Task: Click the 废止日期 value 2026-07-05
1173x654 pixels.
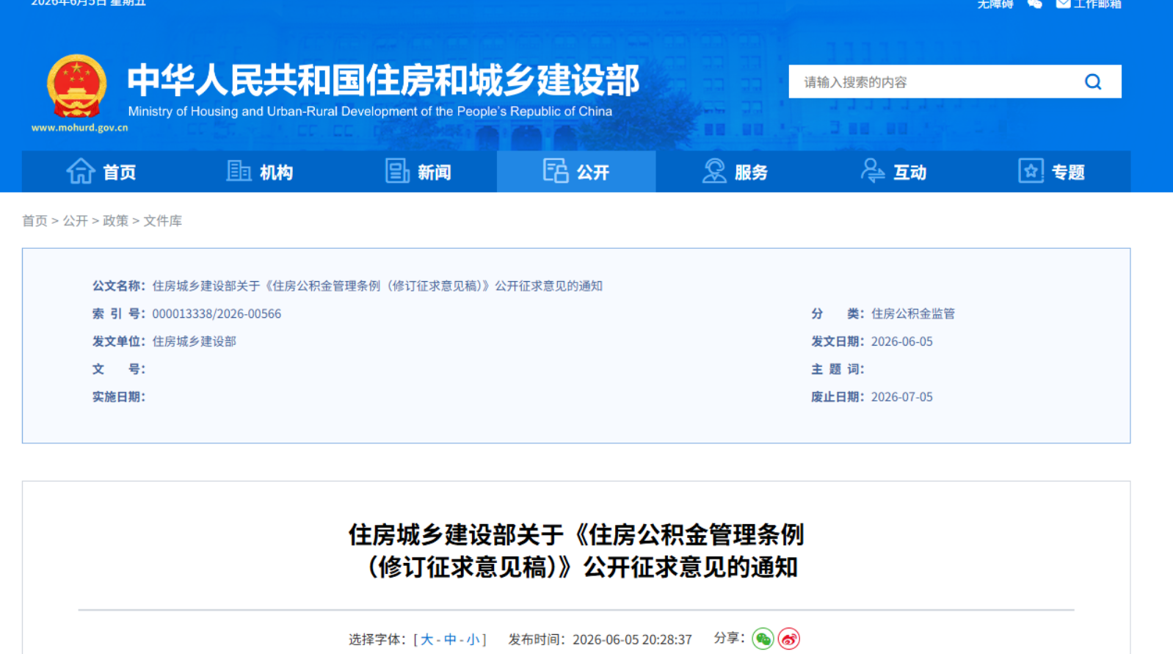Action: 901,397
